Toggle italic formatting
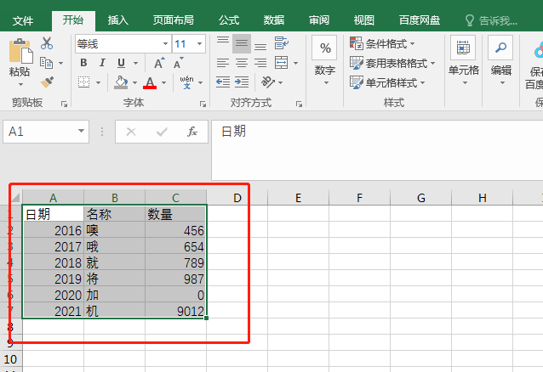This screenshot has height=372, width=543. coord(102,63)
